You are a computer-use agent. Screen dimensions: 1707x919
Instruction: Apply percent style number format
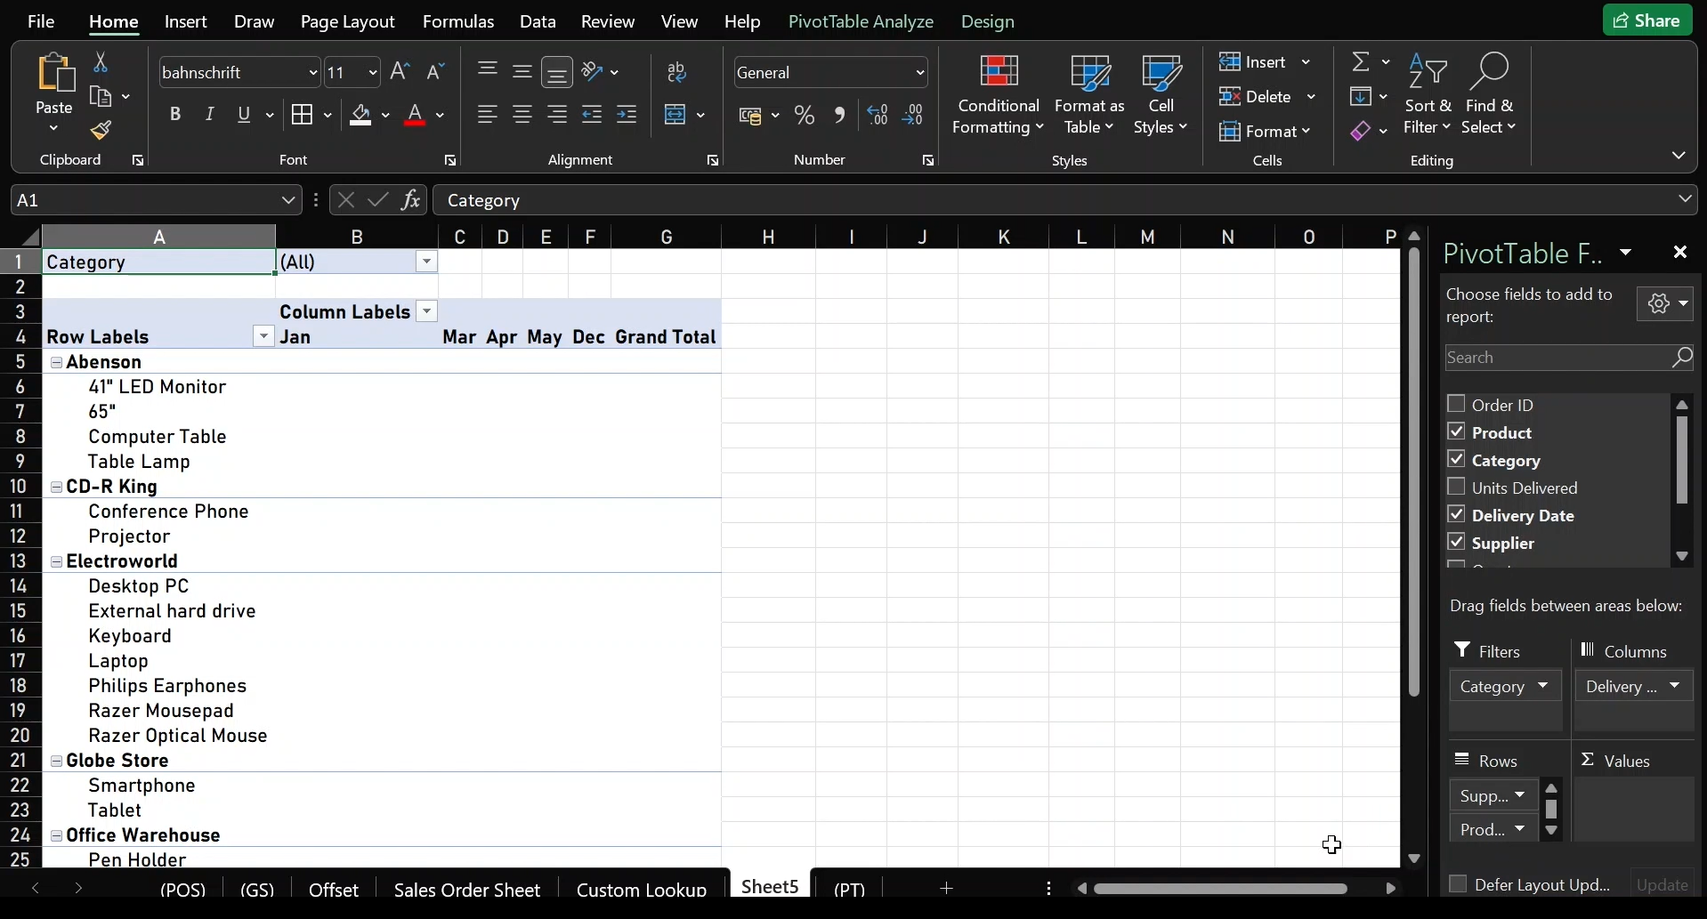coord(805,116)
